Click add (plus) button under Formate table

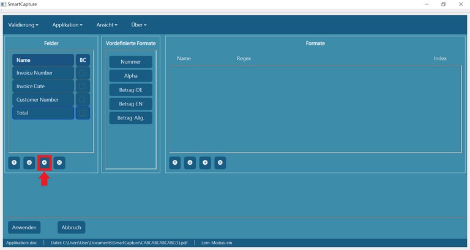click(x=205, y=162)
